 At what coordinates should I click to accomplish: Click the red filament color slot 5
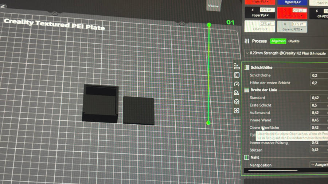(x=291, y=13)
